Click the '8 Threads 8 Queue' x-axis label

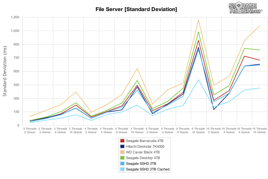(183, 131)
